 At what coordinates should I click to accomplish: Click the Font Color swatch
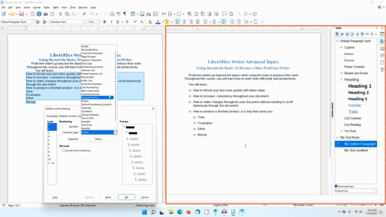(x=158, y=22)
